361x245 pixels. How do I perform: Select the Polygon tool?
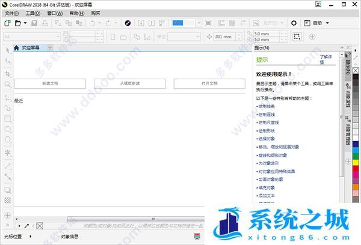(8, 139)
